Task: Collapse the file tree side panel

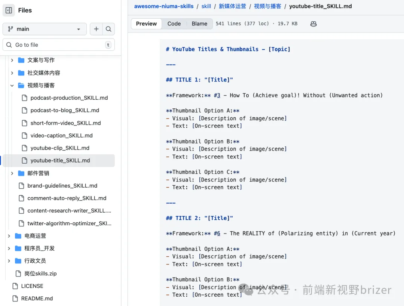Action: click(9, 10)
